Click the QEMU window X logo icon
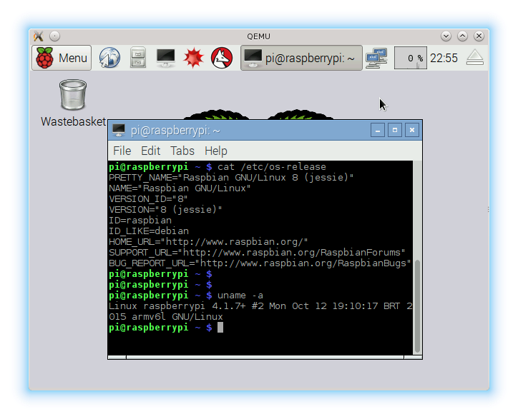 (x=39, y=36)
